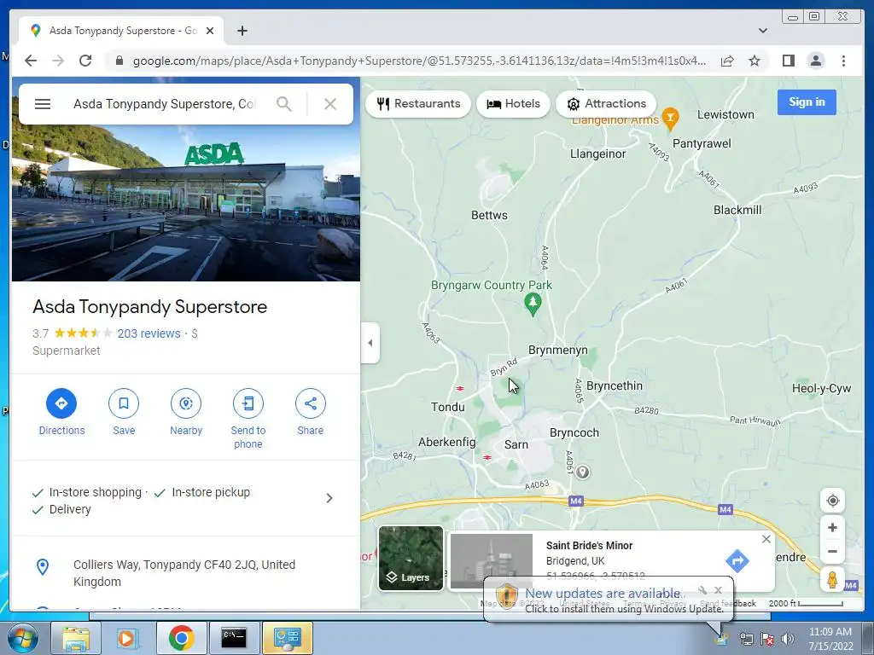Image resolution: width=874 pixels, height=655 pixels.
Task: Click the Bryngarw Country Park marker
Action: [533, 304]
